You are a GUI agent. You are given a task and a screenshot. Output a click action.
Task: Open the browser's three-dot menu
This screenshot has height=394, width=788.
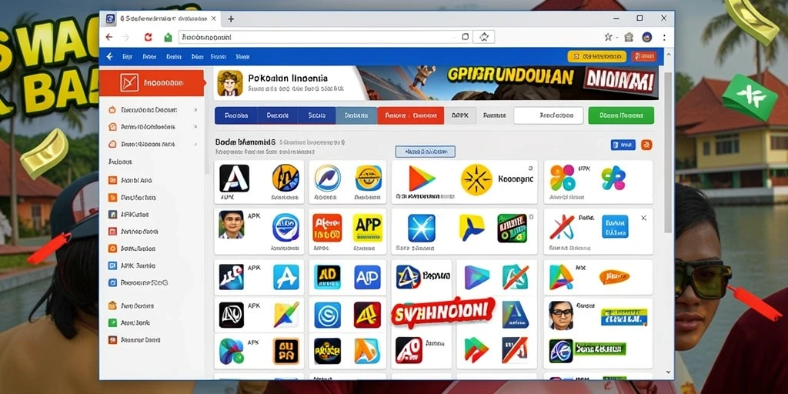pos(664,37)
